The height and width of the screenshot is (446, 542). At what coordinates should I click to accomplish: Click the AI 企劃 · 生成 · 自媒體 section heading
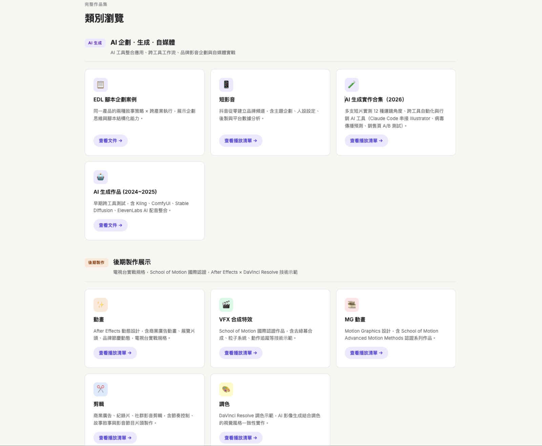click(x=143, y=42)
